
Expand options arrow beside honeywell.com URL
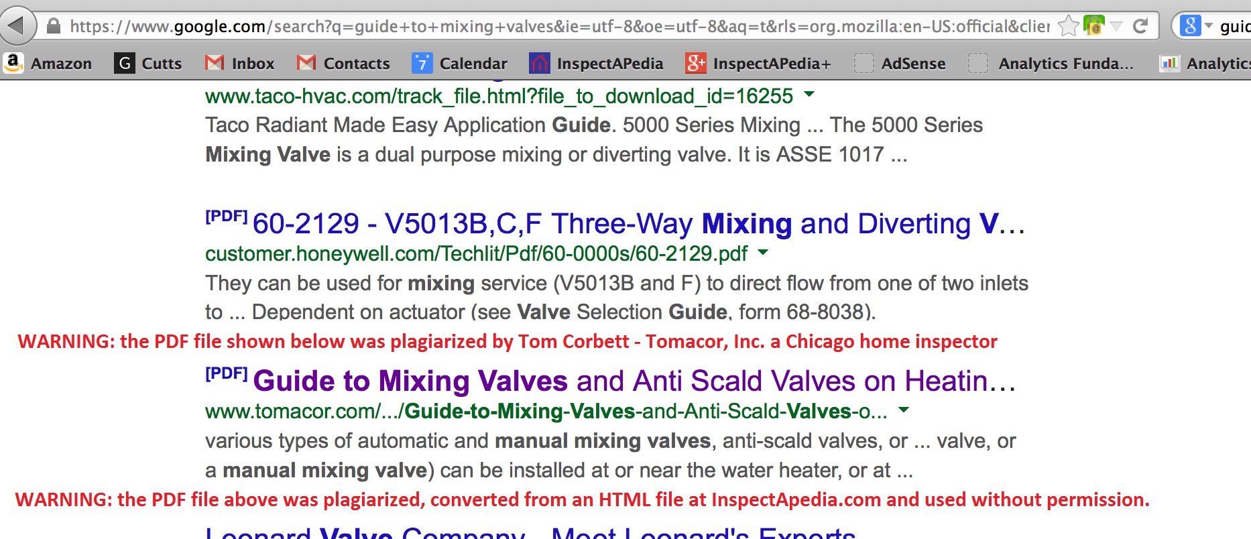tap(763, 253)
